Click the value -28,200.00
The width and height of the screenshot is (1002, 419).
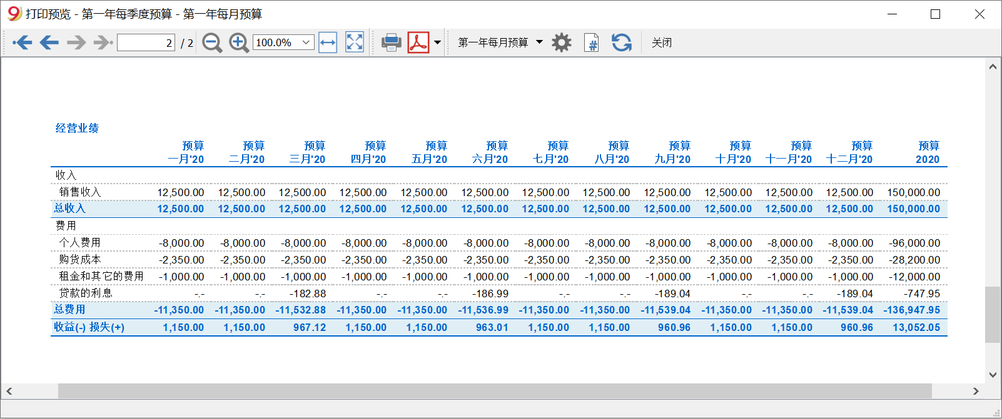[x=914, y=260]
